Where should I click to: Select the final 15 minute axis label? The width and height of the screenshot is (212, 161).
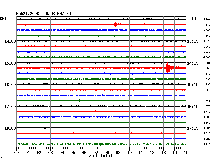pos(186,152)
